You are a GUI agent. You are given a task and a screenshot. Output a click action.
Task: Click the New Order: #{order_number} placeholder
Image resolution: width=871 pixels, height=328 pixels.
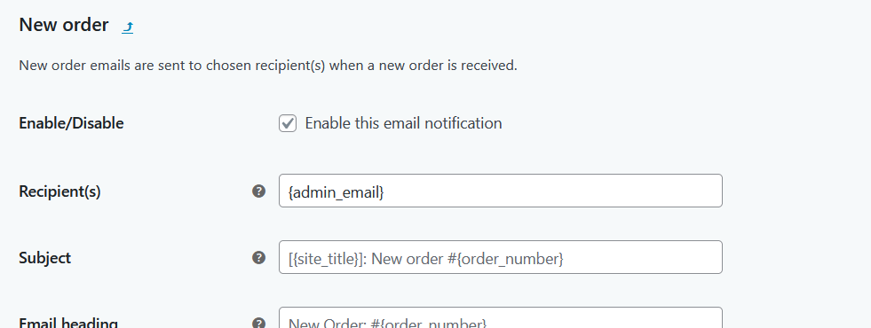tap(388, 323)
